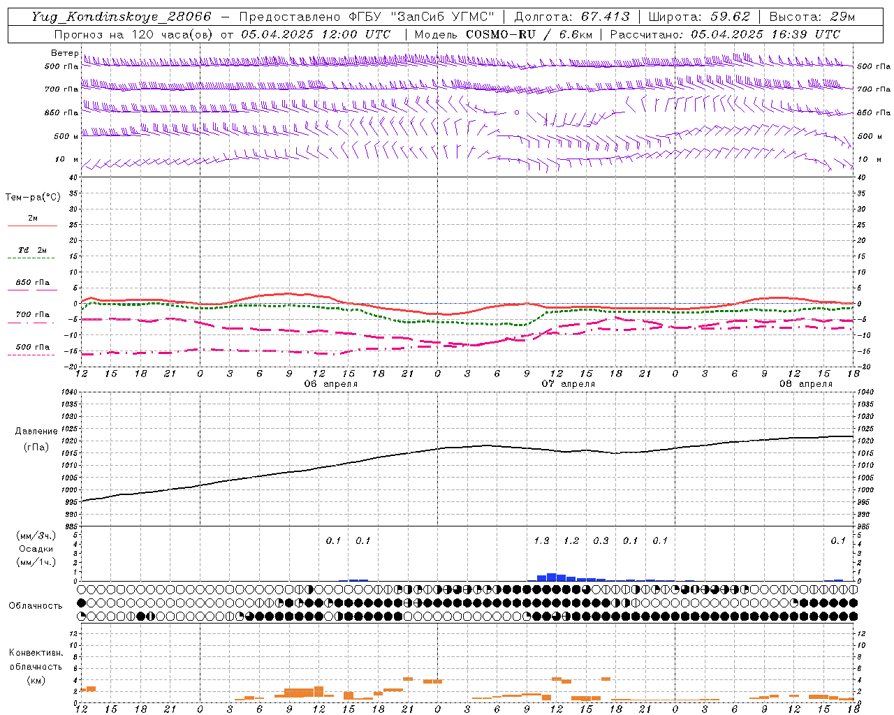Click the Долгота: 67.413 header value
Image resolution: width=894 pixels, height=715 pixels.
tap(572, 17)
